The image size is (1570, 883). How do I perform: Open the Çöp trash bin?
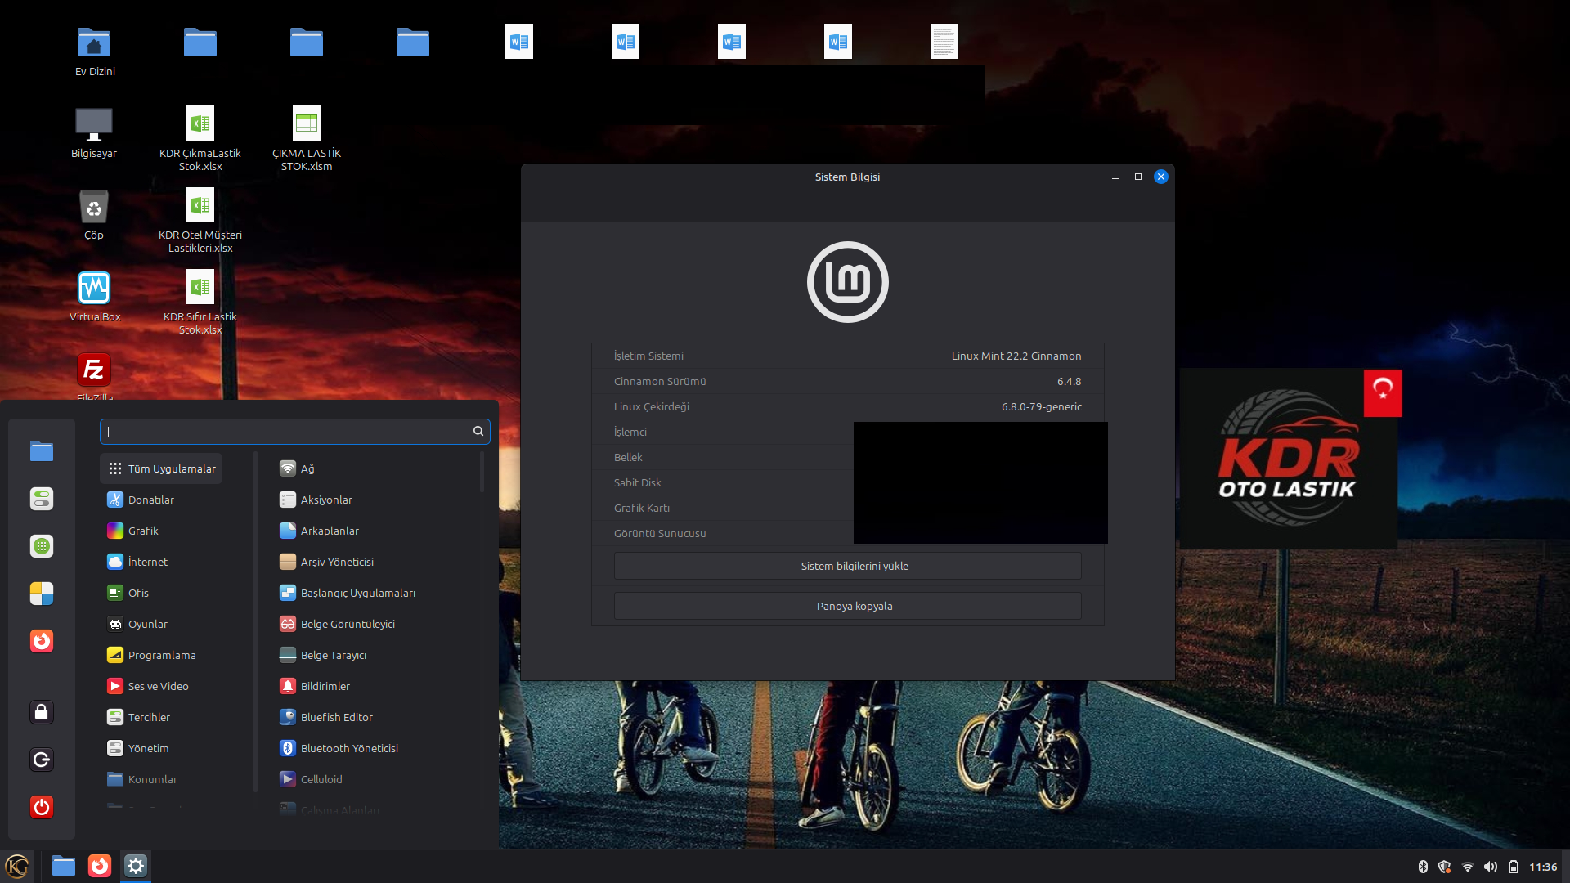pyautogui.click(x=93, y=207)
